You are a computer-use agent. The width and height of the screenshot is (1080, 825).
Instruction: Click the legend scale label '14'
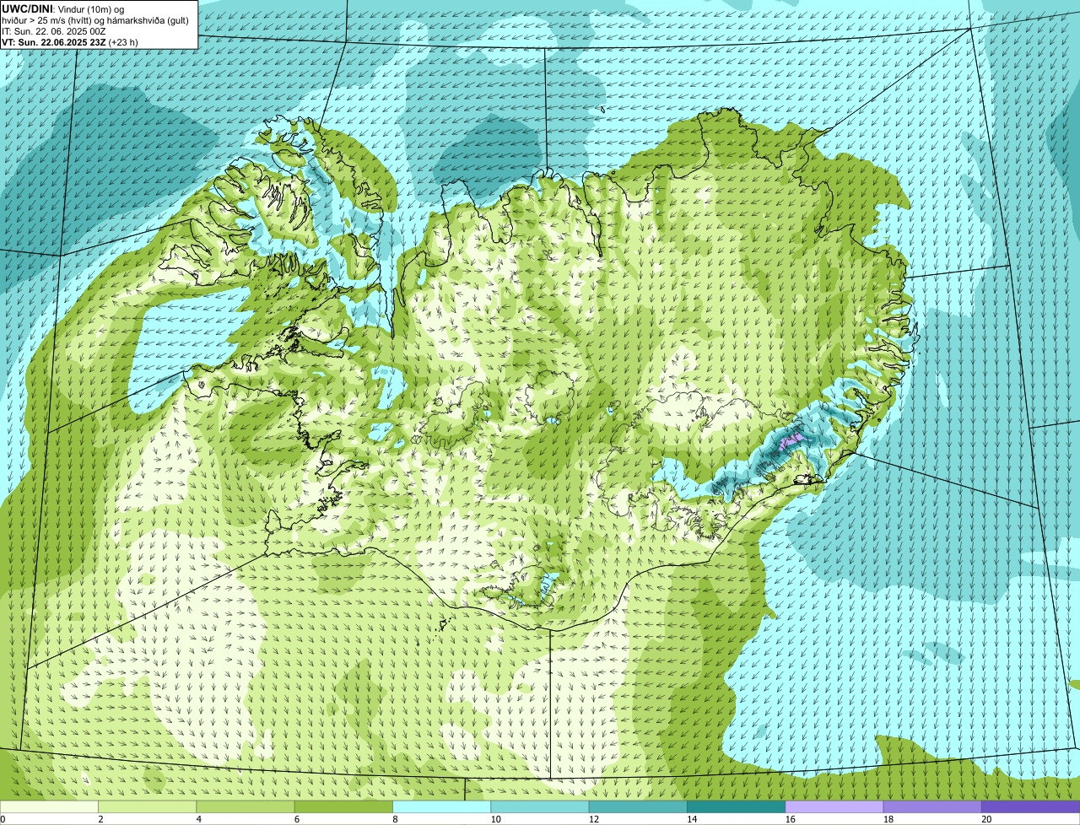(x=692, y=819)
